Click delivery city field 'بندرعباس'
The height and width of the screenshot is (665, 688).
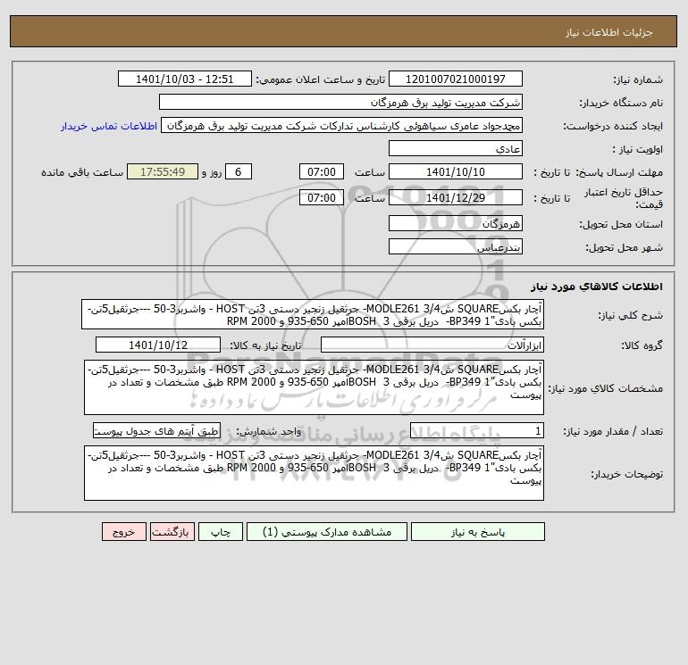[x=456, y=246]
